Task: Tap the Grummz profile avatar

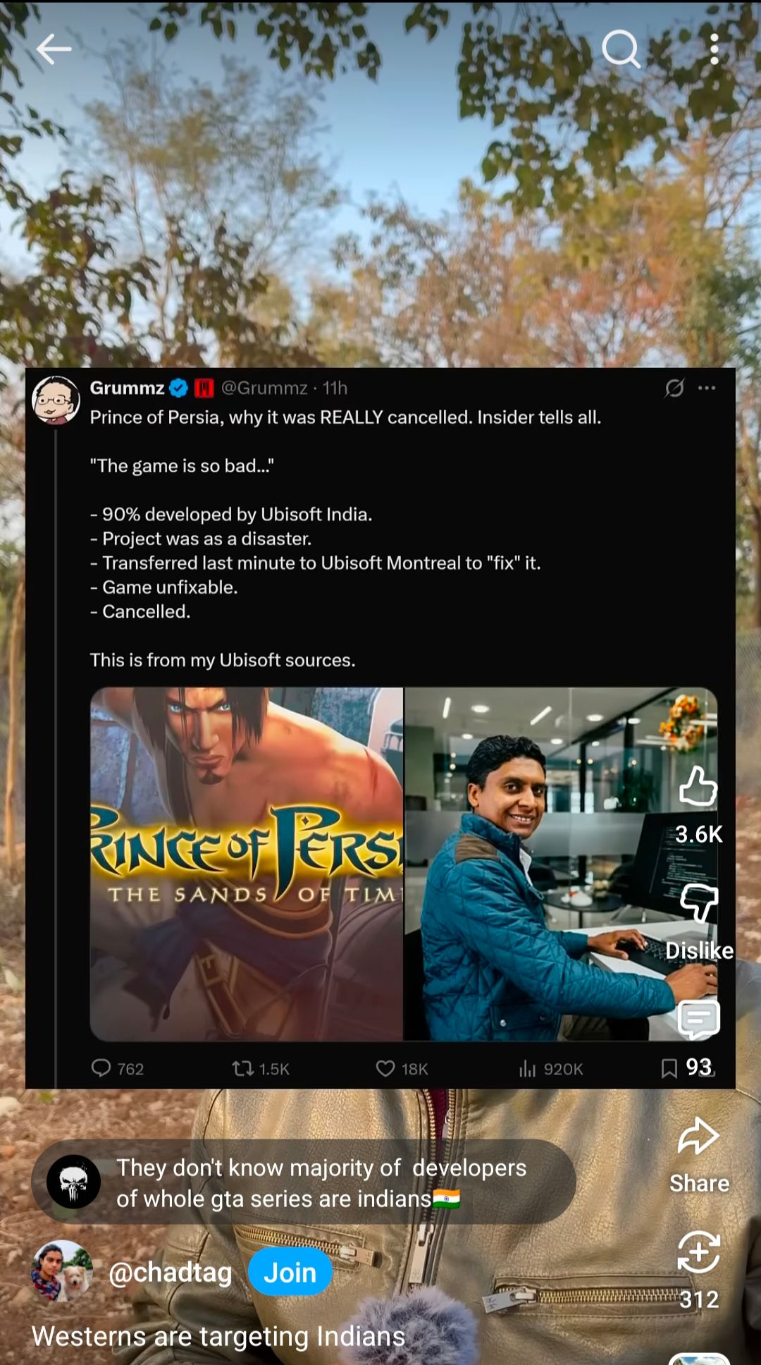Action: click(56, 400)
